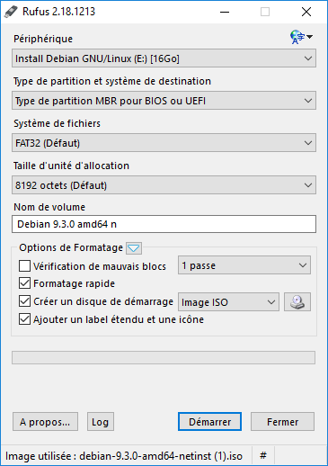Image resolution: width=328 pixels, height=466 pixels.
Task: Close the Rufus window
Action: click(306, 12)
